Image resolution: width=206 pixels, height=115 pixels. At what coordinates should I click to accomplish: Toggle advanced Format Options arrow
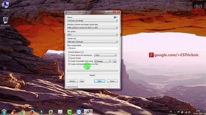click(x=82, y=52)
